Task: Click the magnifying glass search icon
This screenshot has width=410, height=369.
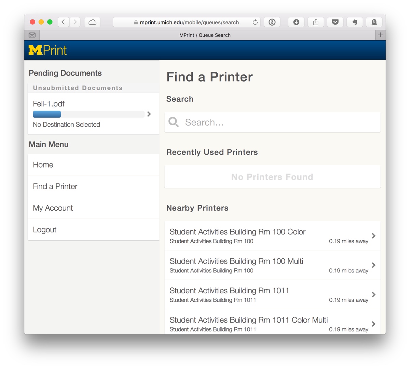Action: (174, 122)
